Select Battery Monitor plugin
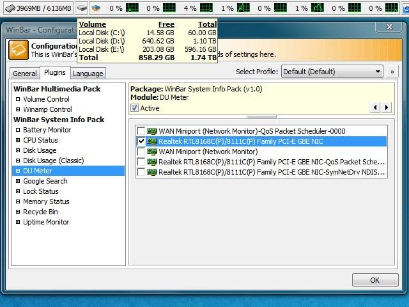The image size is (409, 307). pos(47,130)
